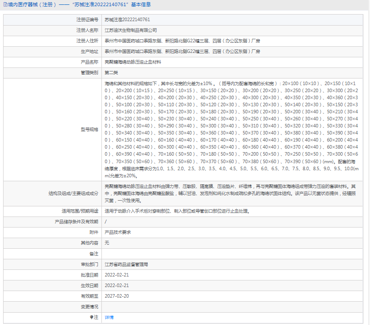Viewport: 370px width, 325px height.
Task: Click the 批准日期 label
Action: pyautogui.click(x=90, y=275)
